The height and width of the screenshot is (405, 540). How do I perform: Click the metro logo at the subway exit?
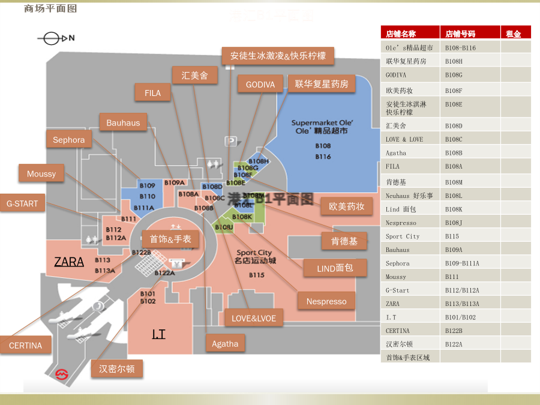pos(62,374)
